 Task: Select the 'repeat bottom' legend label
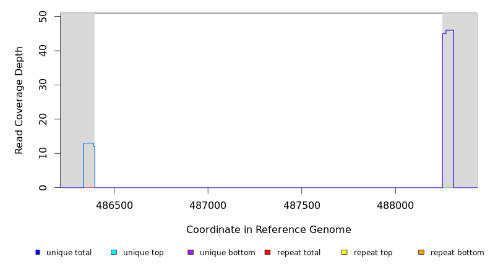pos(457,253)
